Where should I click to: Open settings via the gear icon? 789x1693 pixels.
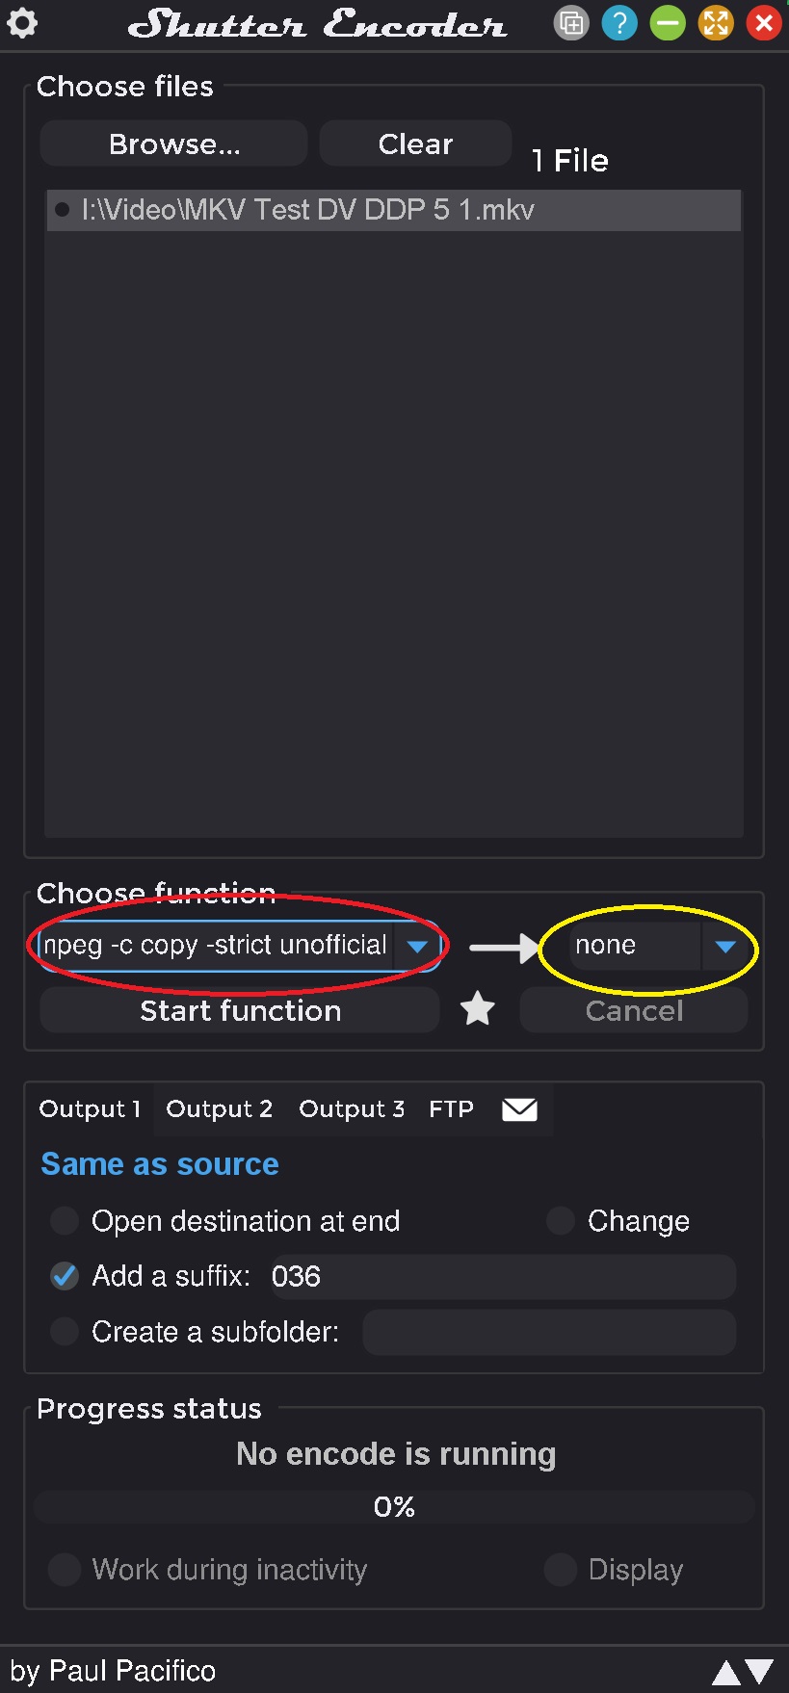[x=22, y=23]
